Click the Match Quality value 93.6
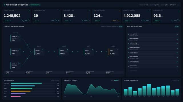183x102 pixels. click(157, 16)
